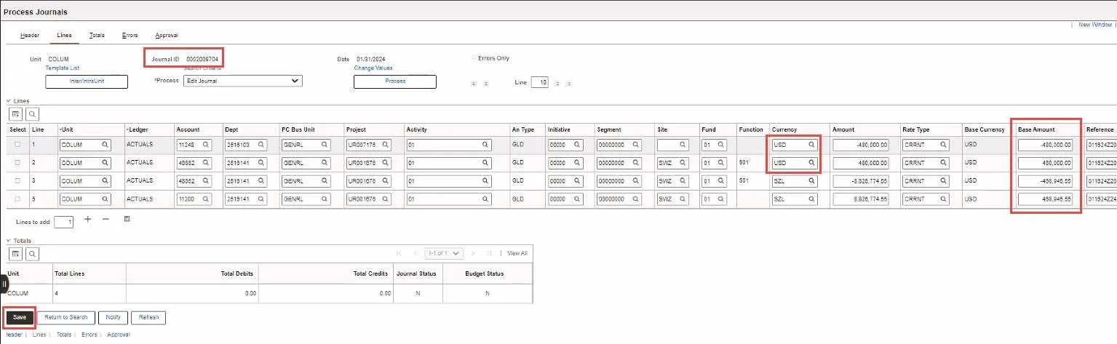Viewport: 1117px width, 344px height.
Task: Click Base Amount field showing 468,945.55 on line 5
Action: pos(1045,199)
